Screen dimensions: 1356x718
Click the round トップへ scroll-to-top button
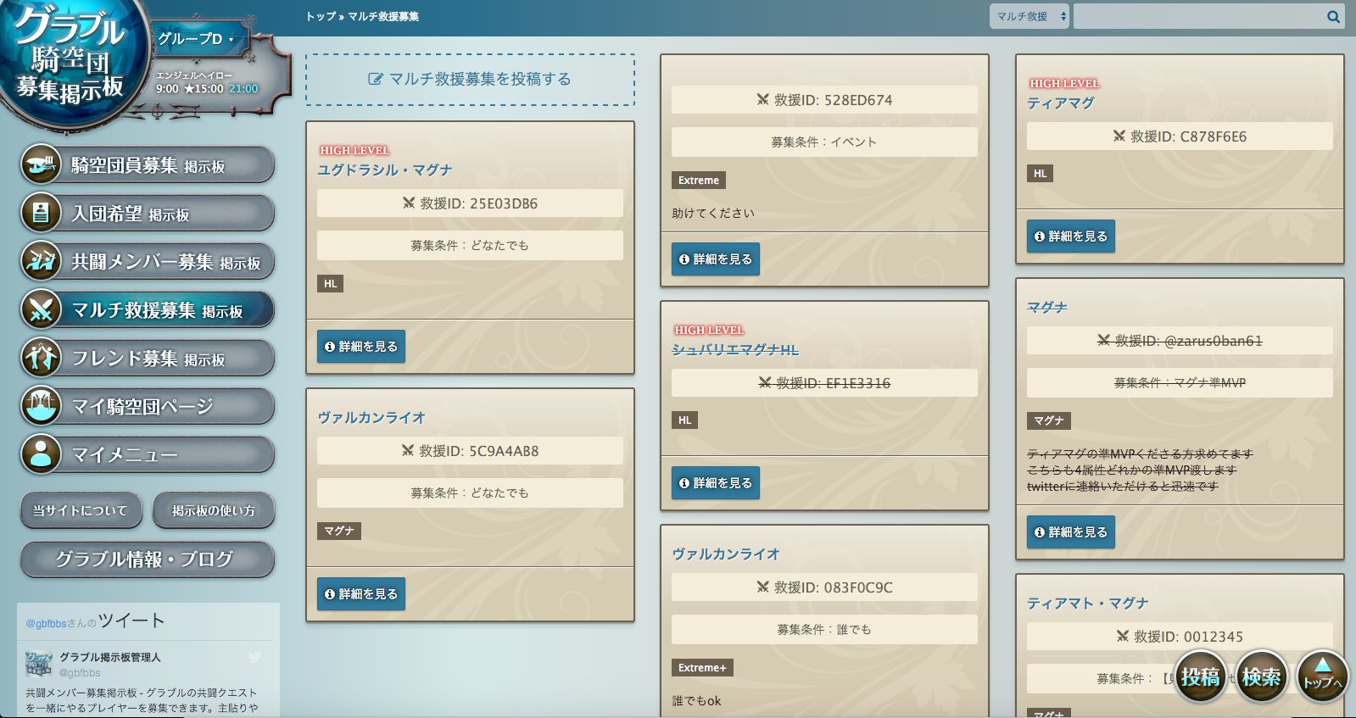1323,676
